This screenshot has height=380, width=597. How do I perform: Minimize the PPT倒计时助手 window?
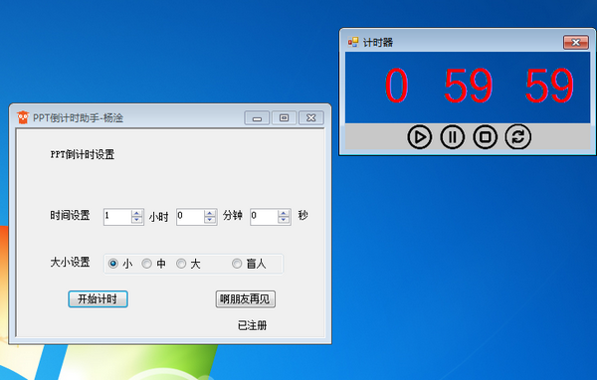(257, 118)
